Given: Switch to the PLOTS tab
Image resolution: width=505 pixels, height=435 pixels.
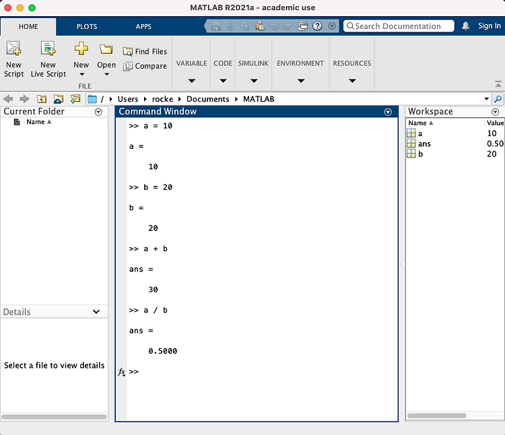Looking at the screenshot, I should tap(87, 26).
